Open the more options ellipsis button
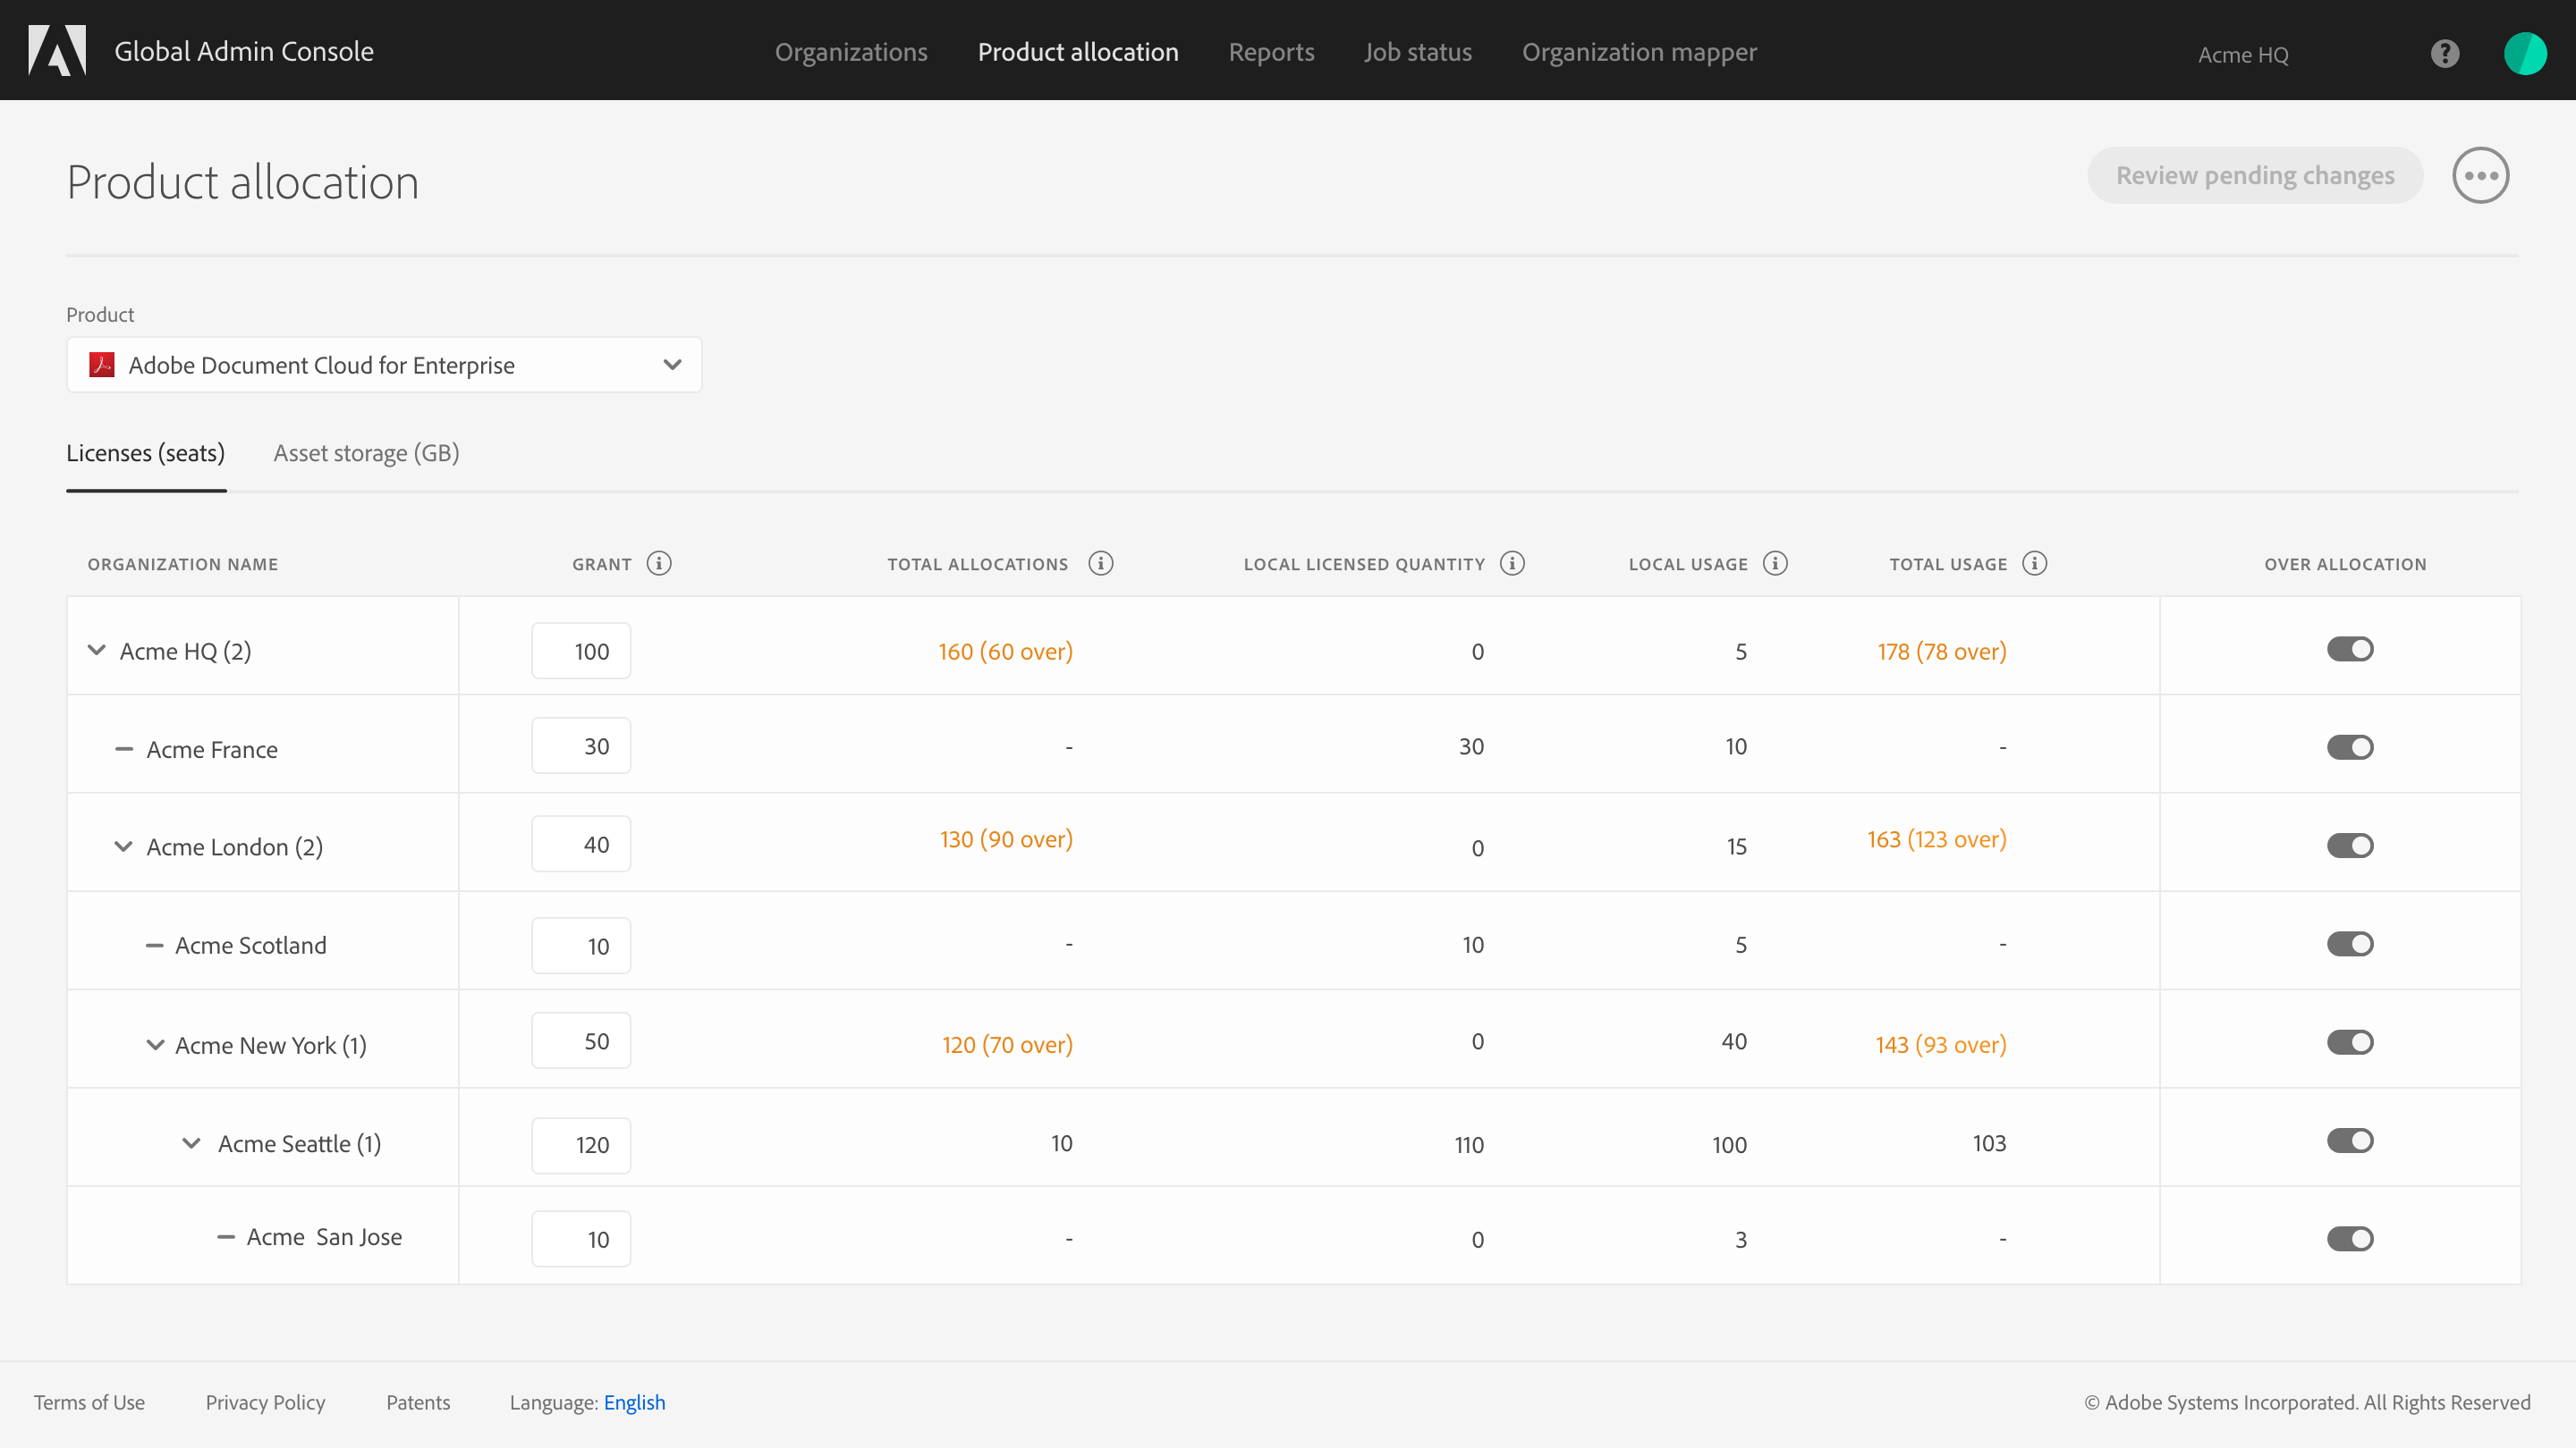This screenshot has height=1448, width=2576. 2481,175
